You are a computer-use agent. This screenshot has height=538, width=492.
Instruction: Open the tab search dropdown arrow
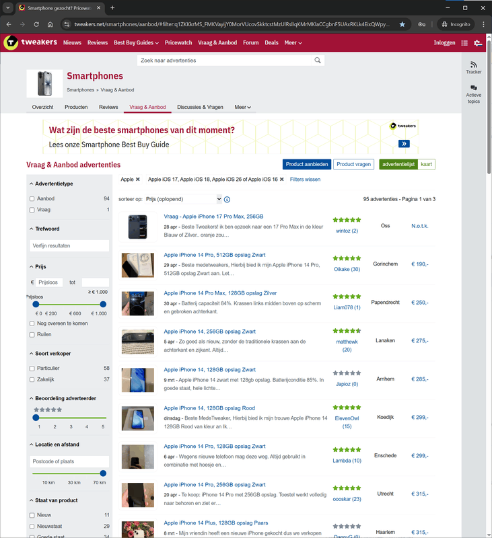point(7,7)
